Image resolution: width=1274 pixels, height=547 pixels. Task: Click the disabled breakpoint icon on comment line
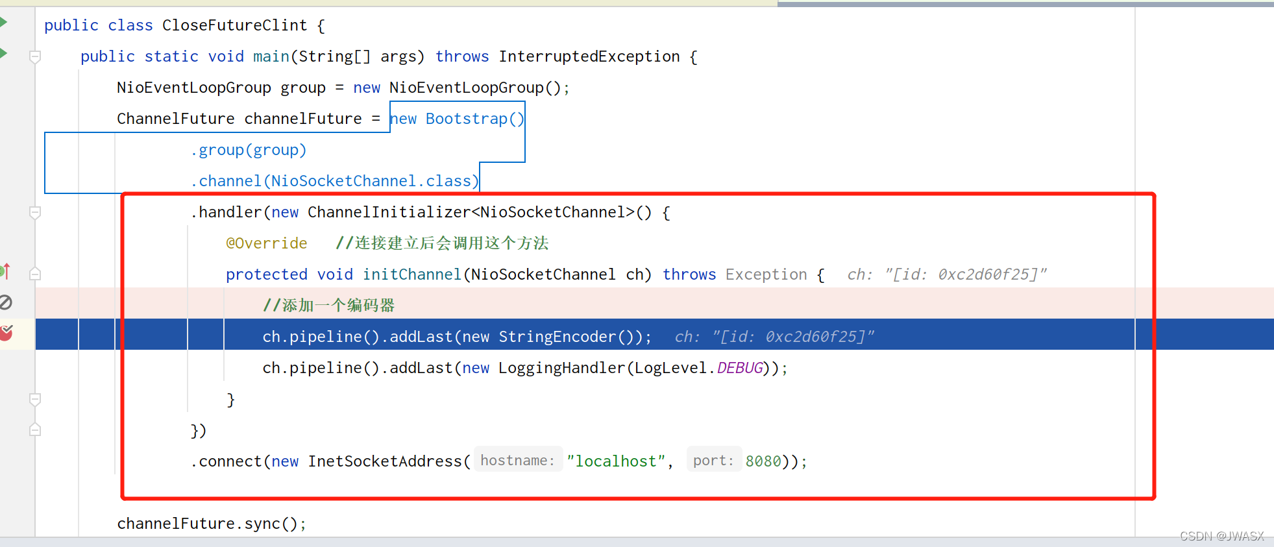pyautogui.click(x=6, y=302)
